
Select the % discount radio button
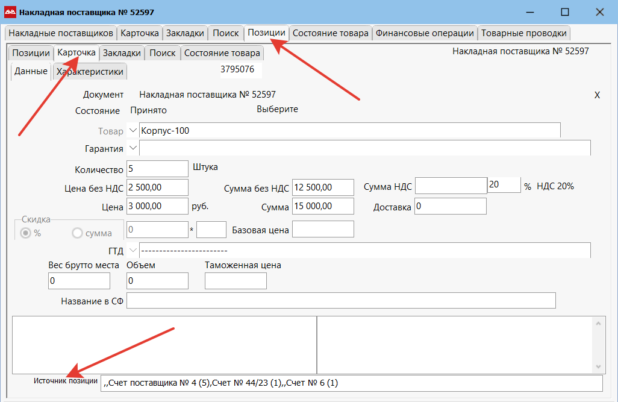pos(26,233)
